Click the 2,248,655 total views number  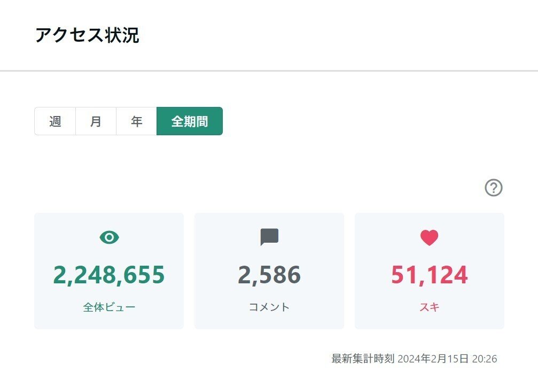[109, 275]
